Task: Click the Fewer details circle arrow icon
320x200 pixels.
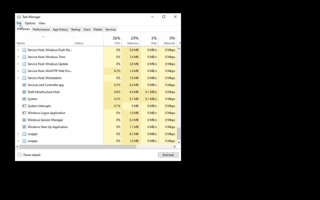Action: [x=19, y=155]
